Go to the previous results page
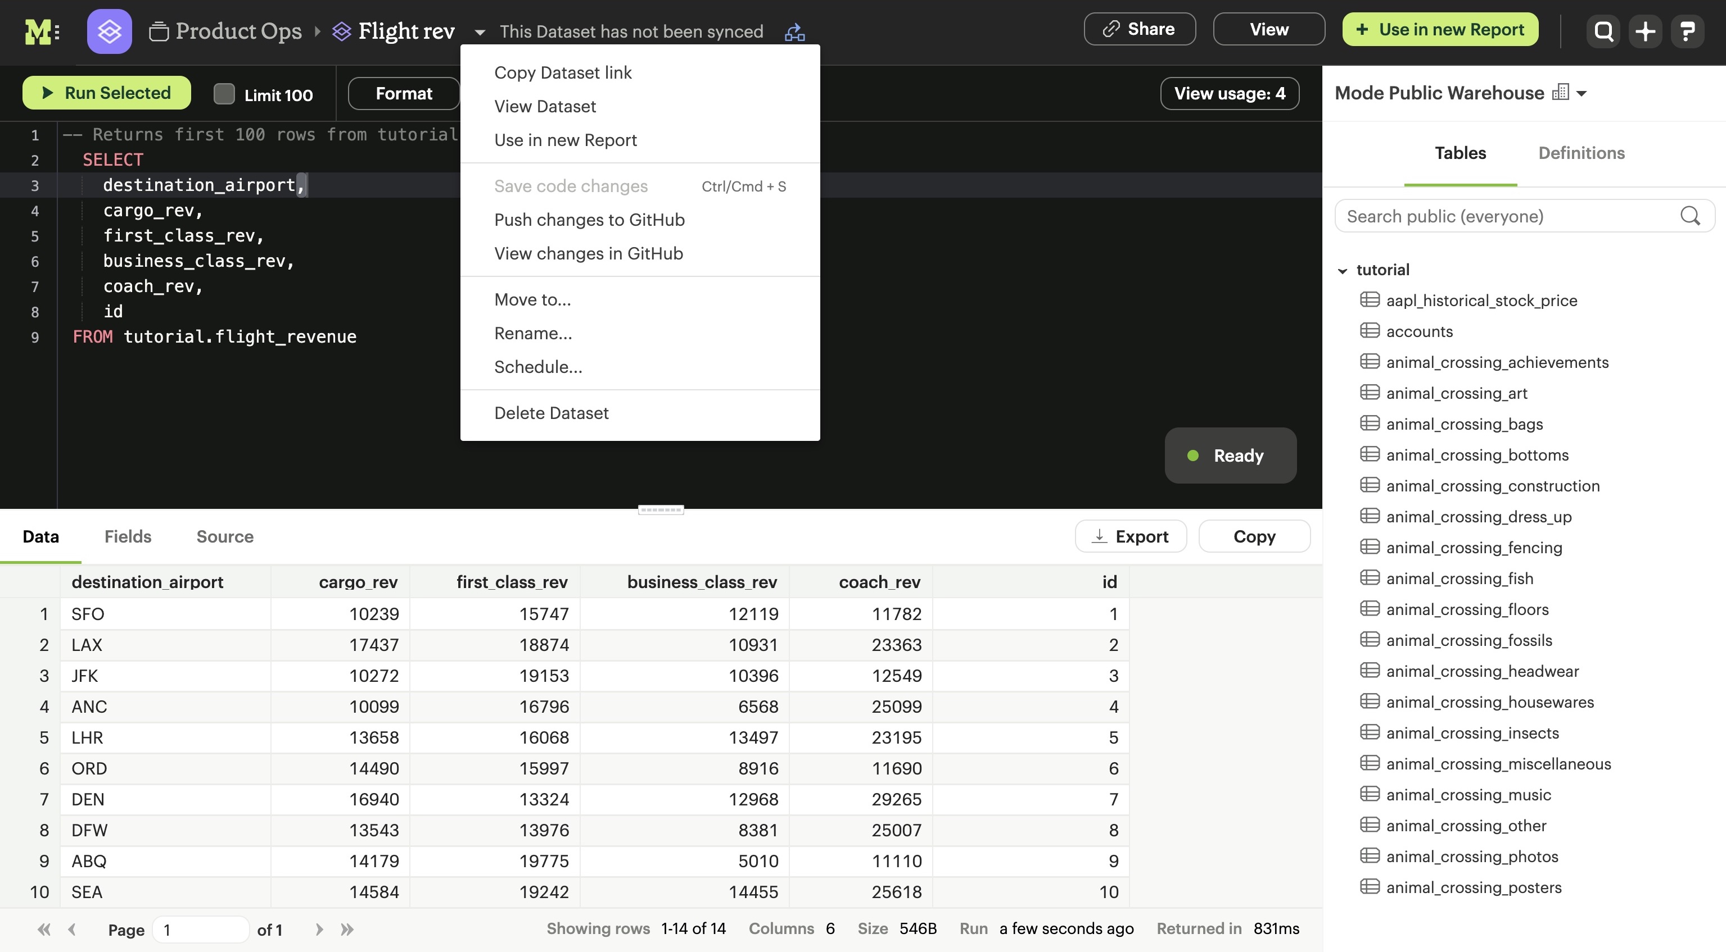The image size is (1726, 952). point(73,929)
